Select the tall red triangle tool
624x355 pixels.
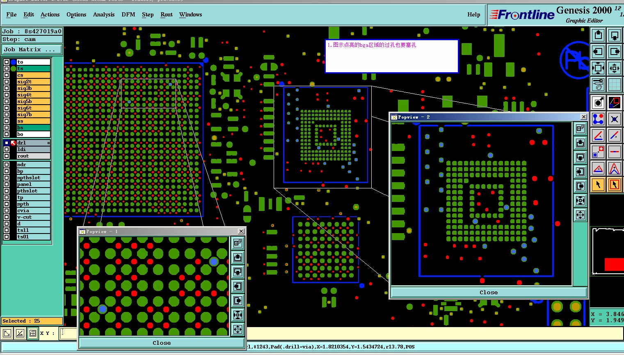615,168
